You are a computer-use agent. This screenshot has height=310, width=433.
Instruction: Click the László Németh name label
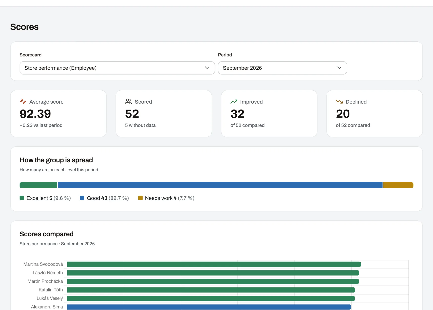[48, 273]
